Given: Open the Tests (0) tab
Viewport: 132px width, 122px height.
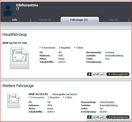Looking at the screenshot, I should coord(113,20).
